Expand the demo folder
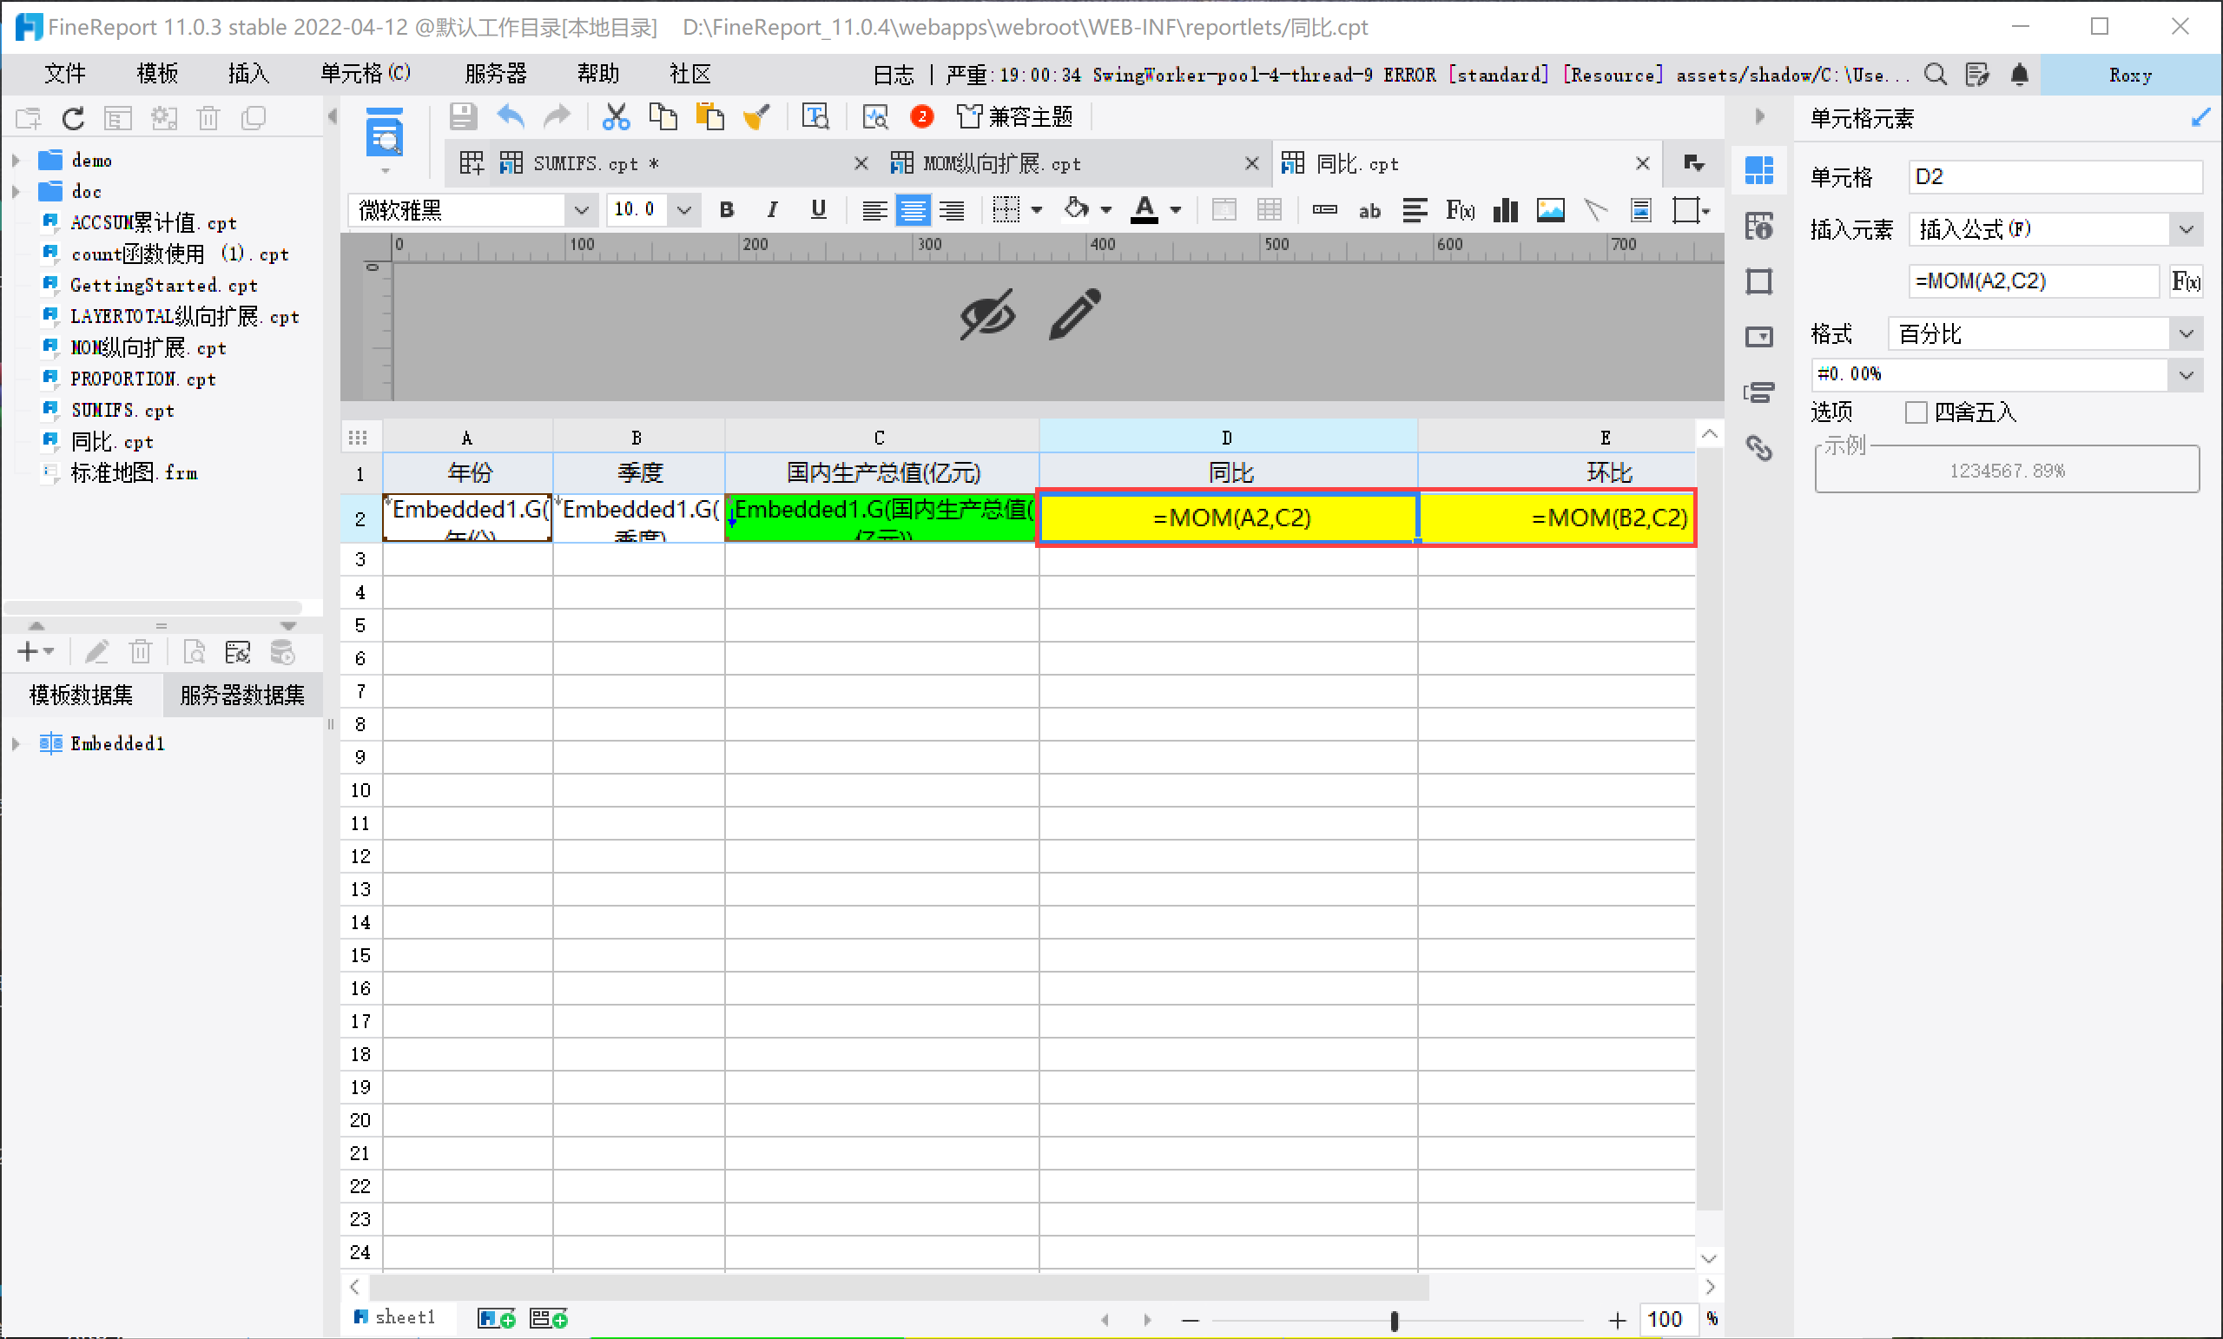2223x1339 pixels. click(x=16, y=161)
